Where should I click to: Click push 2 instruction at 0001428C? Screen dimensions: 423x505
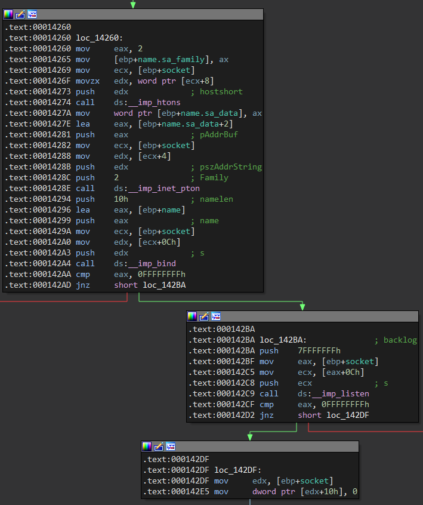[97, 177]
